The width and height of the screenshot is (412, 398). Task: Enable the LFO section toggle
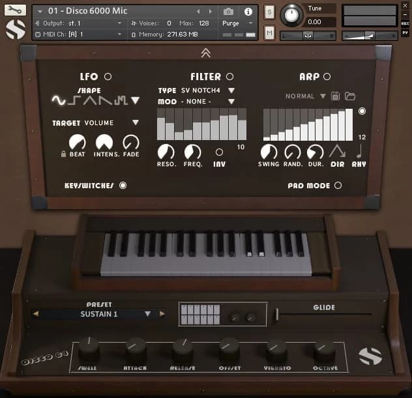click(108, 77)
